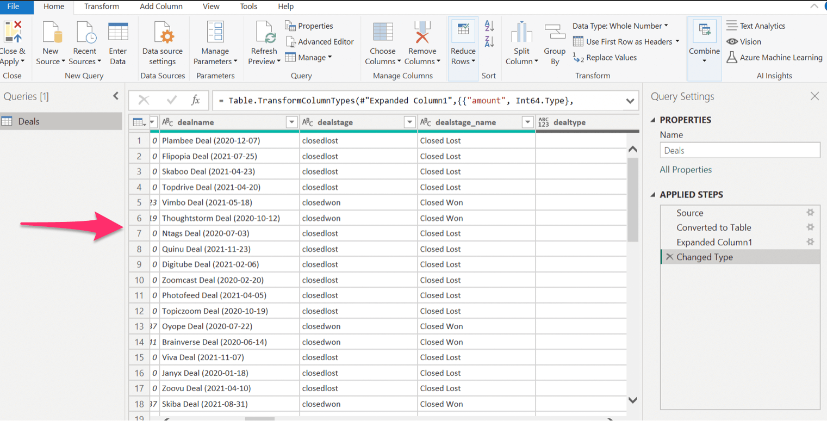Open Converted to Table step gear
The image size is (827, 439).
pyautogui.click(x=810, y=227)
